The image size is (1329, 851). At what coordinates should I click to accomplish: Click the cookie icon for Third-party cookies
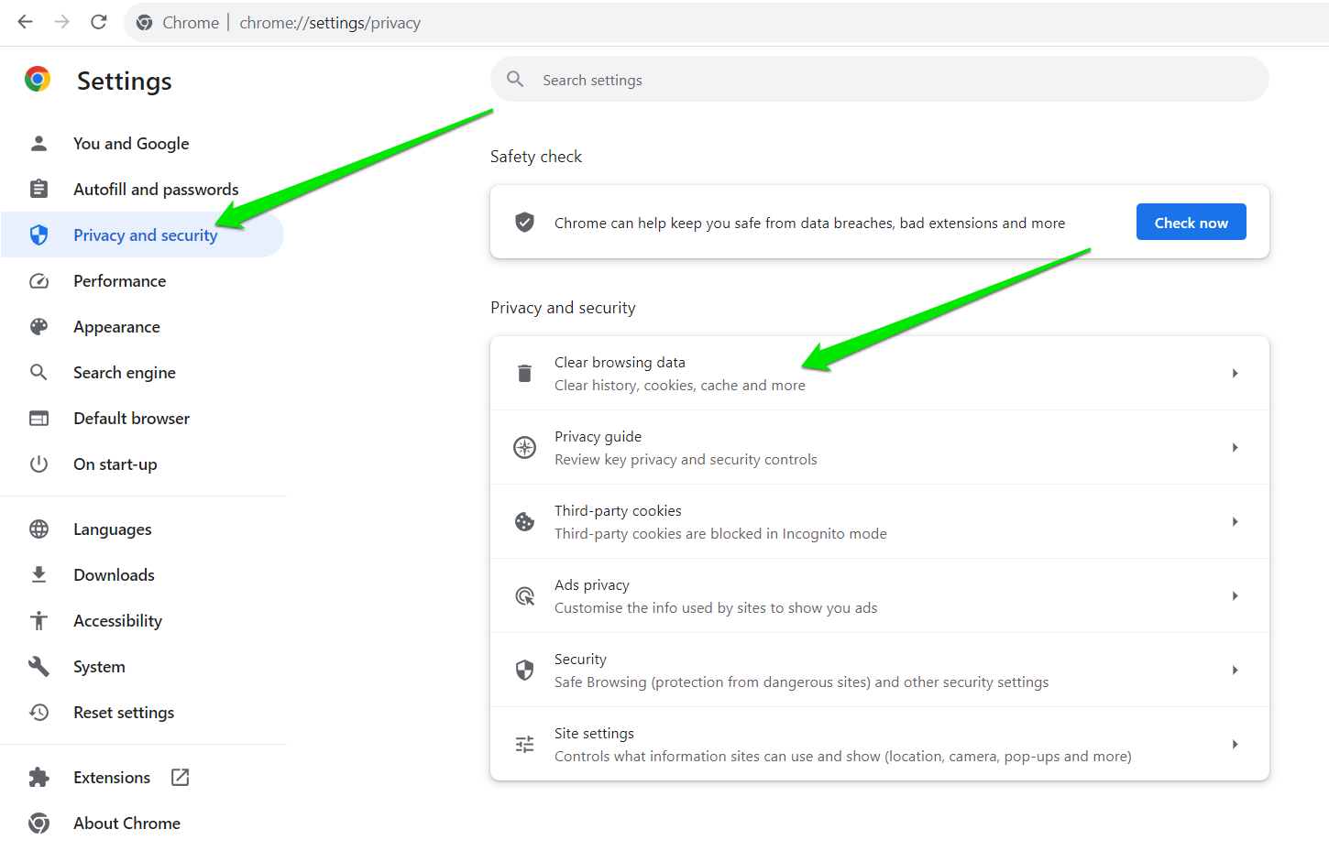pyautogui.click(x=524, y=521)
